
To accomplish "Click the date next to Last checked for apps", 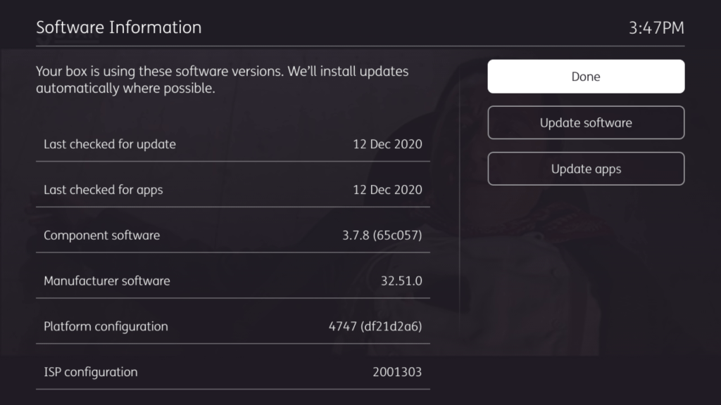I will click(387, 190).
